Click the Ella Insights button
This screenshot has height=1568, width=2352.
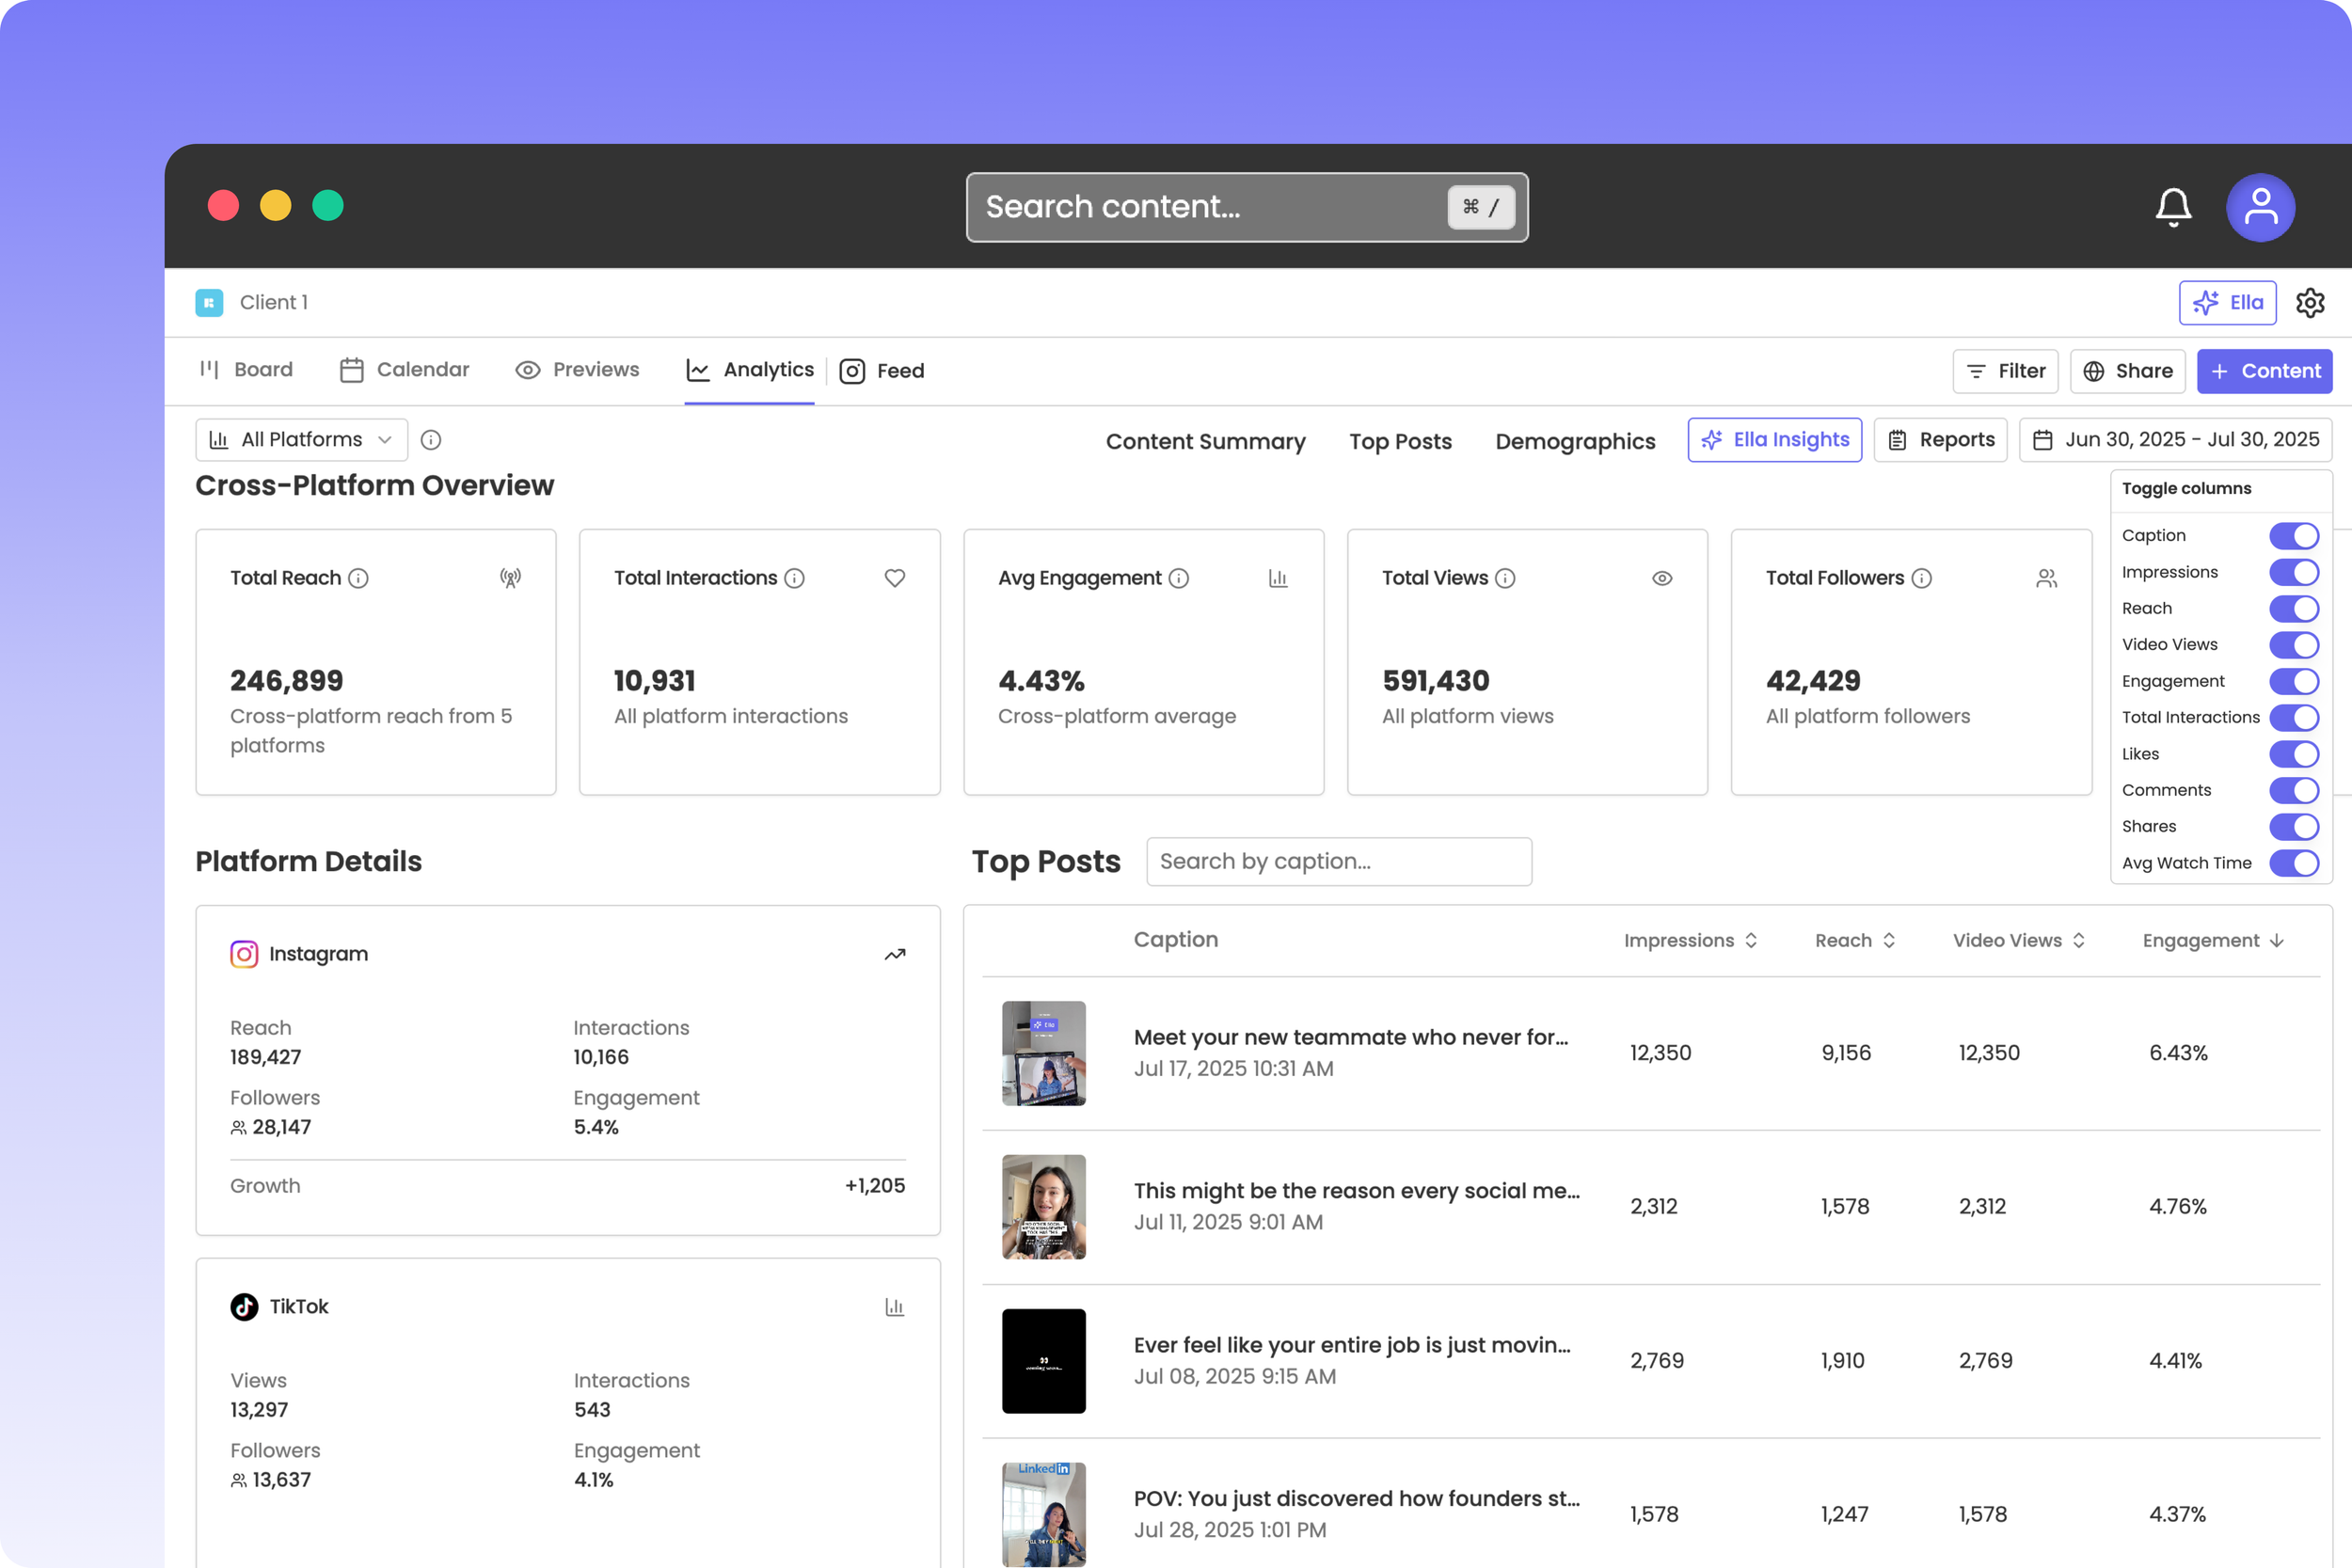pyautogui.click(x=1774, y=440)
